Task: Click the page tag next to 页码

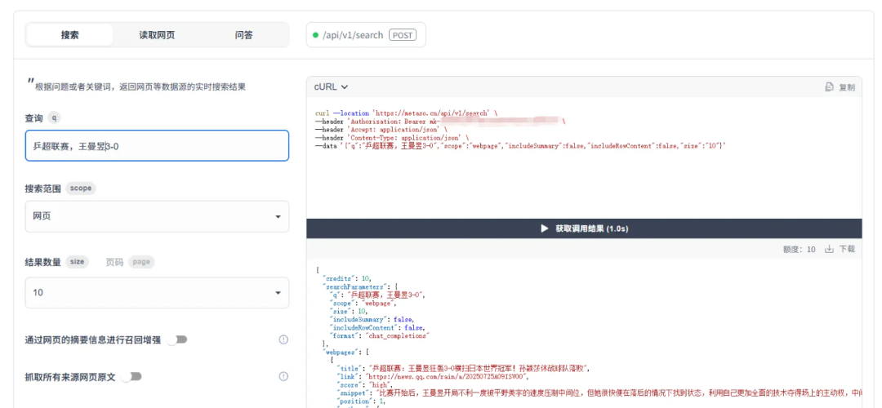Action: 141,262
